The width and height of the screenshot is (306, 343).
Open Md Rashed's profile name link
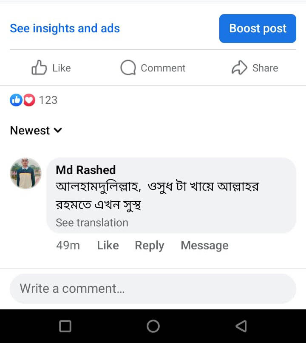(85, 170)
